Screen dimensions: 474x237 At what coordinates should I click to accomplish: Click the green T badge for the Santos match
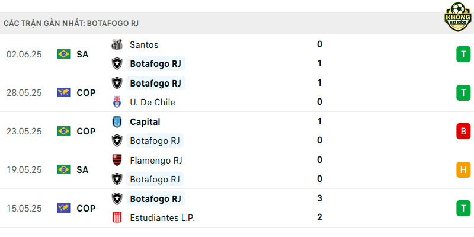pos(463,54)
